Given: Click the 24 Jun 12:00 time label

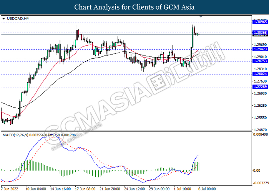Looking at the screenshot, I should click(134, 189).
